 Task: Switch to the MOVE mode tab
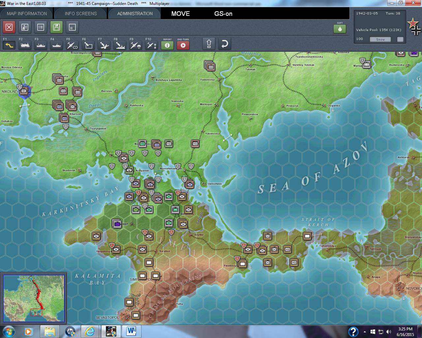[180, 14]
